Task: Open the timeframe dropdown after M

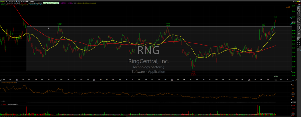Action: pos(22,1)
